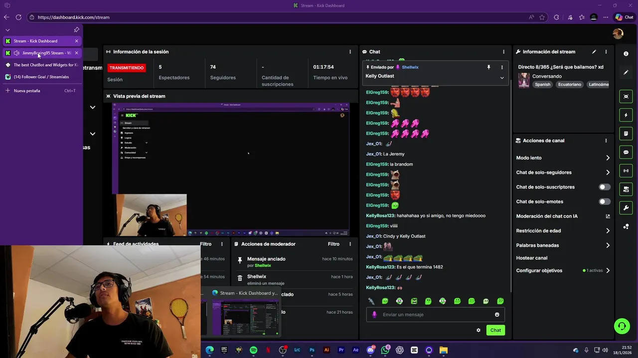Open chat settings gear icon
Screen dimensions: 638x358
tap(478, 330)
